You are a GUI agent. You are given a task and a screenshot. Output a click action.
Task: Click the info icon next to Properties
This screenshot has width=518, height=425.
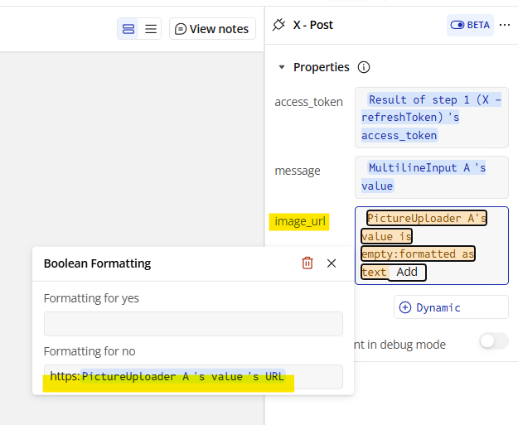click(364, 67)
